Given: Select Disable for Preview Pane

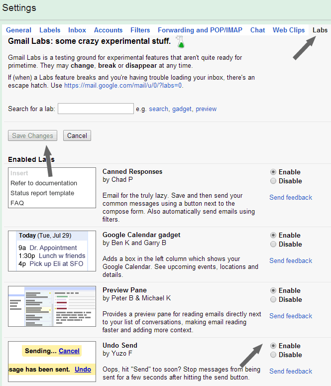Looking at the screenshot, I should click(x=273, y=299).
